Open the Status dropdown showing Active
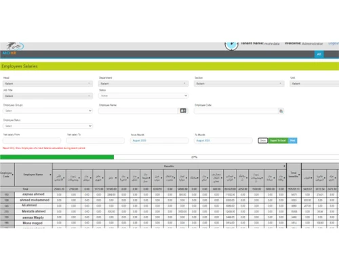Screen dimensions: 339x254 143,96
